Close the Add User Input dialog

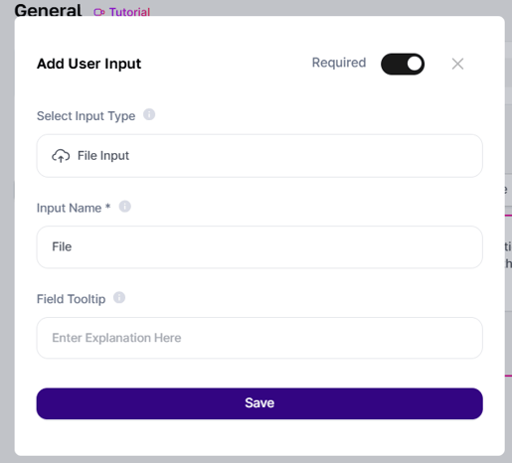457,64
